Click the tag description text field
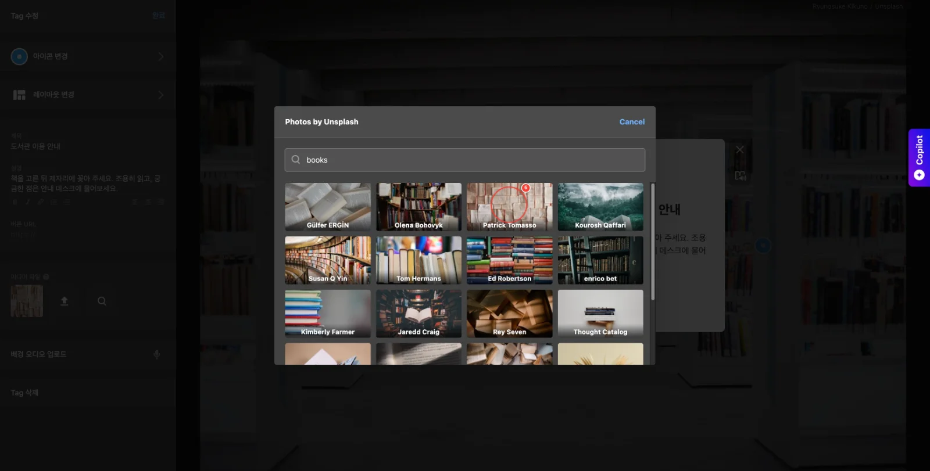Viewport: 930px width, 471px height. click(x=87, y=184)
